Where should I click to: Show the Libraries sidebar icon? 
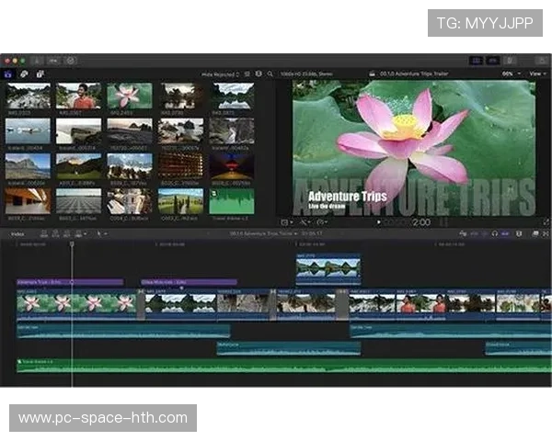tap(7, 74)
